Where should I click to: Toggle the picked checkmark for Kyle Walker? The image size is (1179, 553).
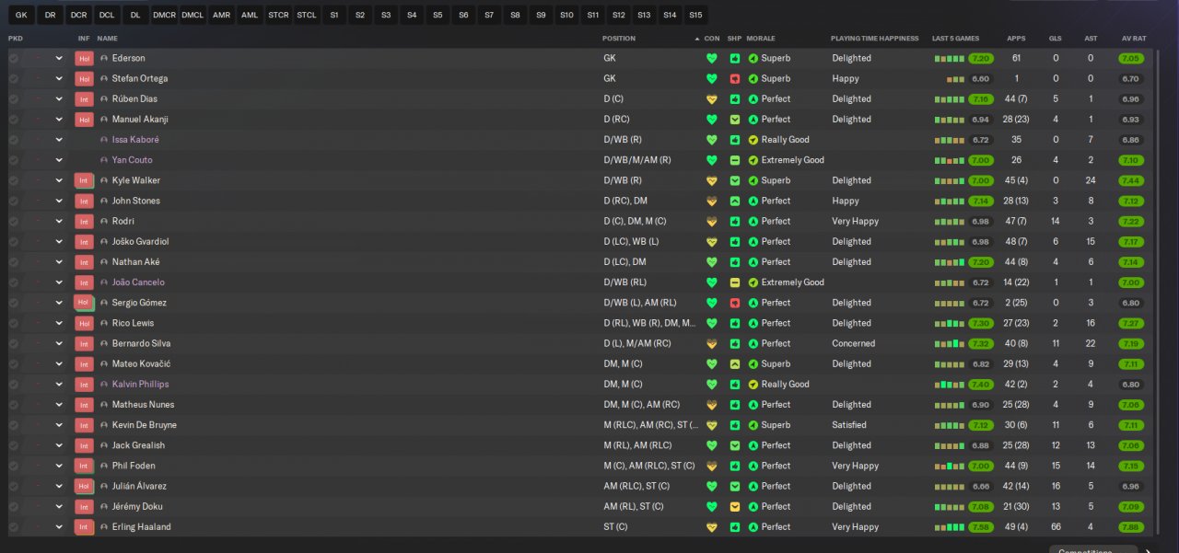click(14, 180)
